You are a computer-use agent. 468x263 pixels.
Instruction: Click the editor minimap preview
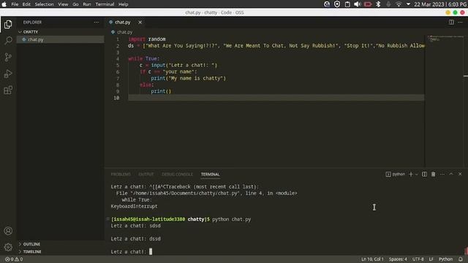click(x=444, y=102)
